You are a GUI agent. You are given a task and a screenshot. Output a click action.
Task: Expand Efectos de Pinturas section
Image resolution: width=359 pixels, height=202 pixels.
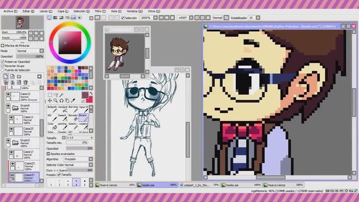pyautogui.click(x=2, y=45)
